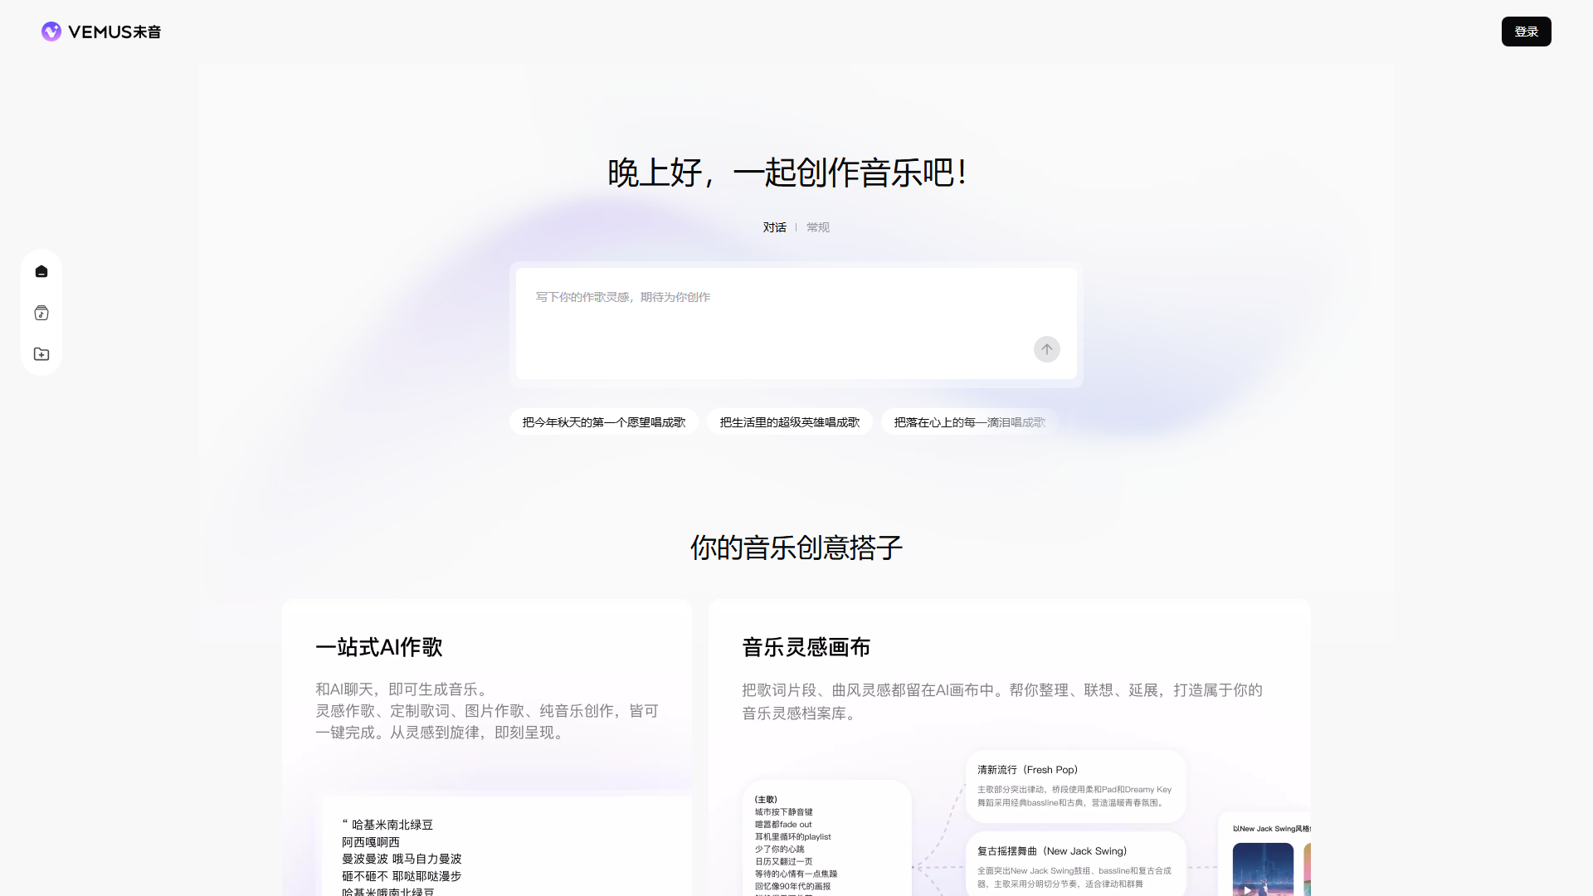Click the (主歌) lyrics card
This screenshot has width=1593, height=896.
[x=827, y=838]
